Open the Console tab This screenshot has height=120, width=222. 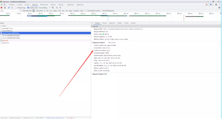[19, 5]
